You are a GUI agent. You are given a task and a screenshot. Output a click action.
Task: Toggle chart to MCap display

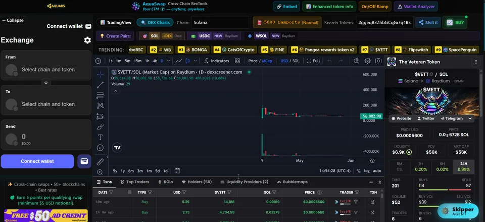[267, 61]
